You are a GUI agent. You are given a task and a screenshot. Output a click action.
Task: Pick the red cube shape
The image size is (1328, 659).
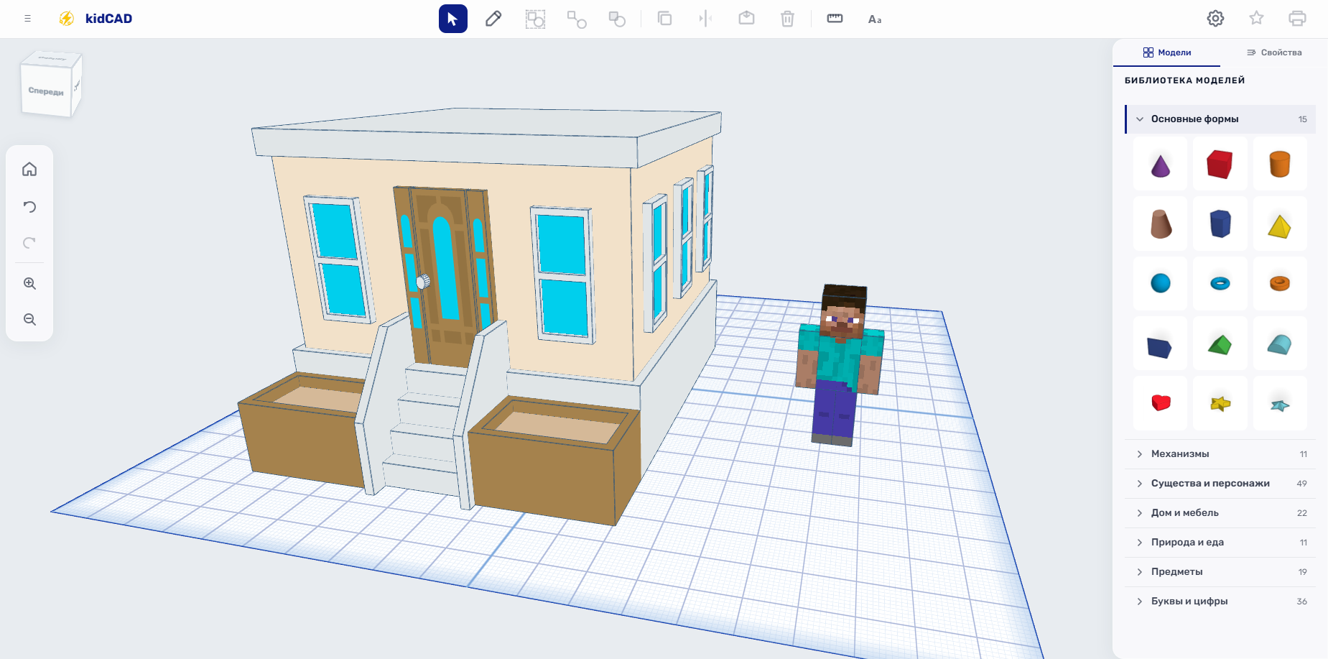tap(1220, 165)
